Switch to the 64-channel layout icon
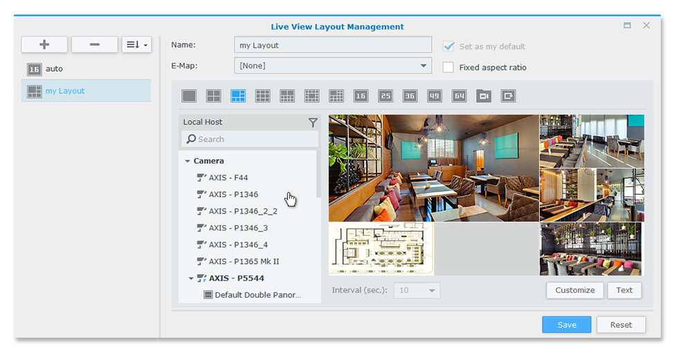 tap(459, 96)
